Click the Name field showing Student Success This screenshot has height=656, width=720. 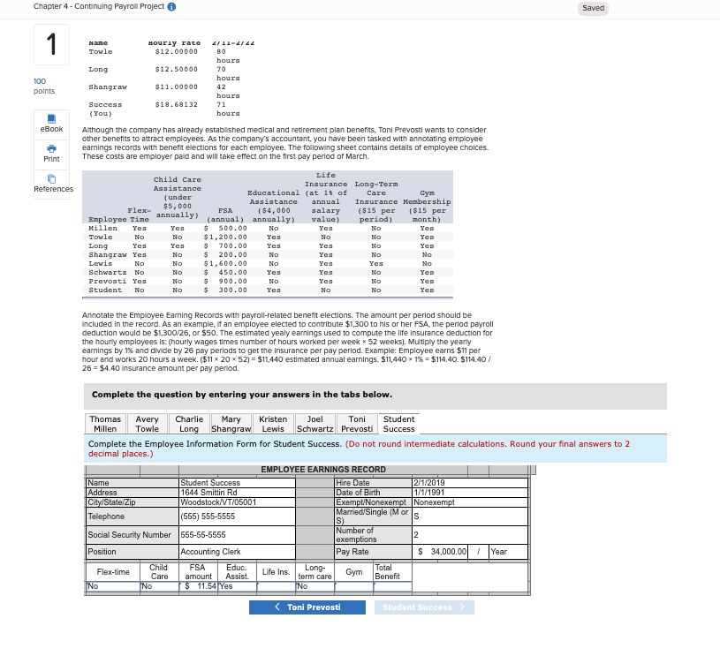236,482
